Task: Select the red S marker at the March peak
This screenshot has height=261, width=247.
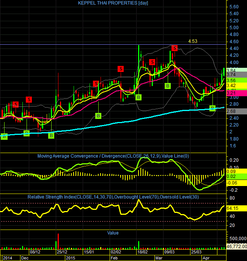Action: tap(175, 48)
